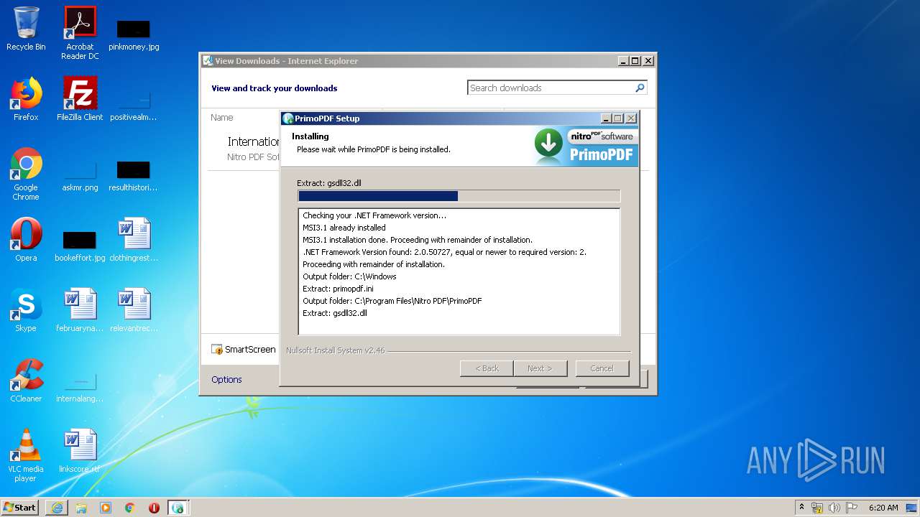Select the bookeffort.jpg desktop file
Viewport: 920px width, 517px height.
point(80,245)
